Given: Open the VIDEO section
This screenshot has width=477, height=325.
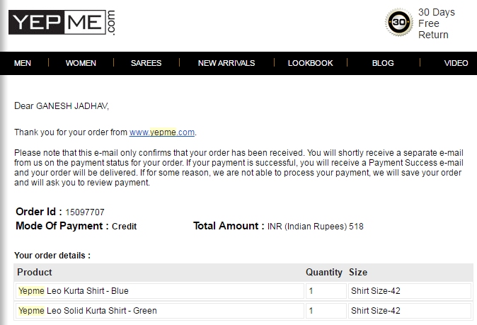Looking at the screenshot, I should [x=456, y=63].
